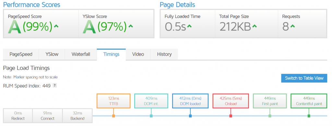Select the 449ms First paint box
Screen dimensions: 332x126
click(x=270, y=101)
